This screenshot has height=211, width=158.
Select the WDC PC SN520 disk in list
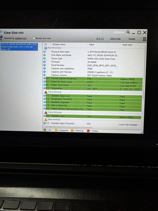pyautogui.click(x=19, y=47)
